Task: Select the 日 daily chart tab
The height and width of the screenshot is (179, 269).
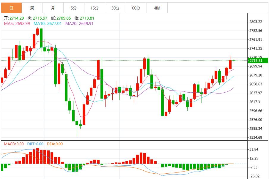Action: coord(11,8)
